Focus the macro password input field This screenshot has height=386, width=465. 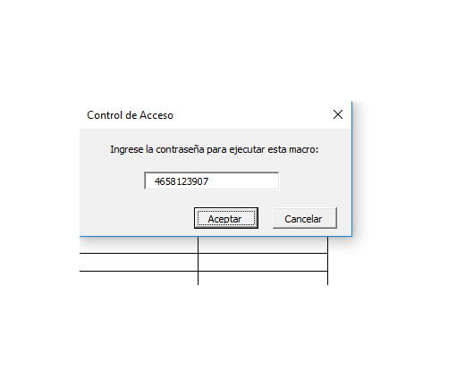point(212,180)
